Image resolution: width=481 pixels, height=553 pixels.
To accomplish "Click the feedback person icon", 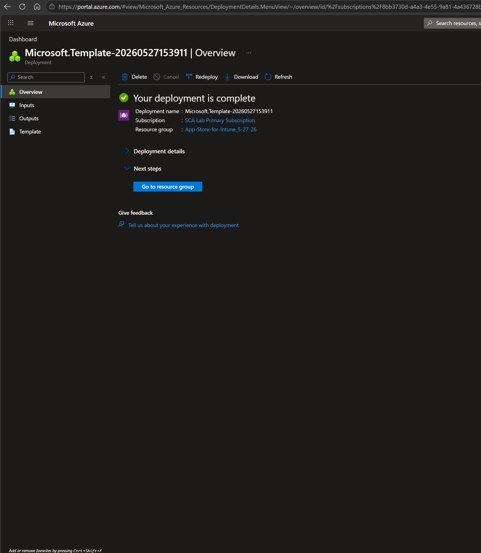I will [121, 225].
